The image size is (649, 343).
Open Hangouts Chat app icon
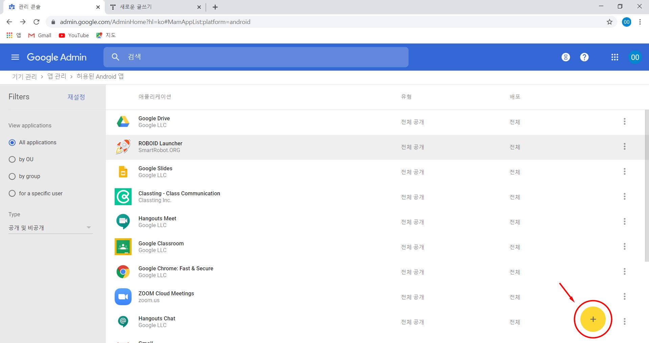click(123, 321)
